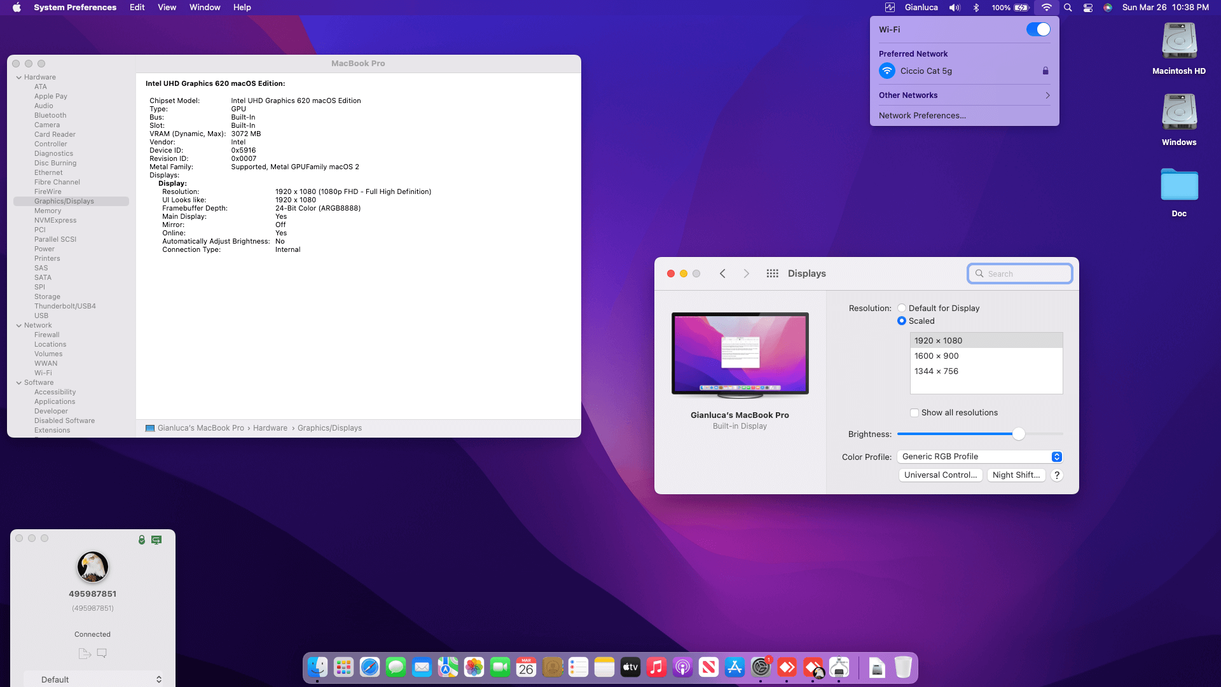1221x687 pixels.
Task: Select Default for Display radio button
Action: pos(902,308)
